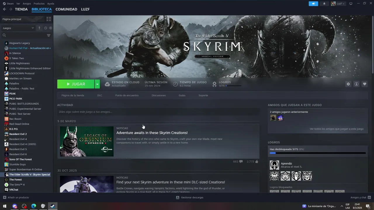Open 'Find your next Skyrim adventure' news headline
Viewport: 374px width, 210px height.
tap(171, 182)
